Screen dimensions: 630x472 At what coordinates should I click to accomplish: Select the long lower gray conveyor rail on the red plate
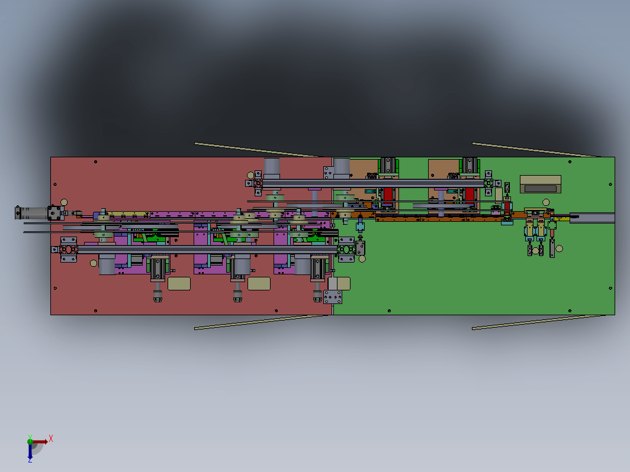pos(207,250)
